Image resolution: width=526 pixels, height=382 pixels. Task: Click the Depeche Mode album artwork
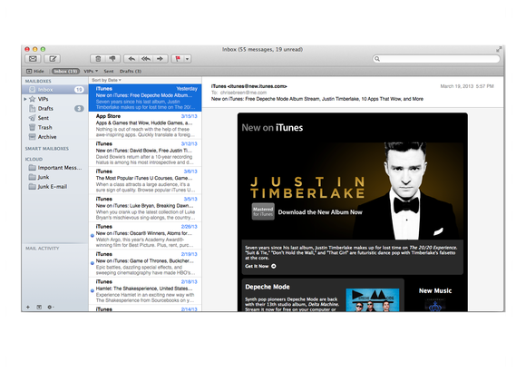click(x=373, y=299)
